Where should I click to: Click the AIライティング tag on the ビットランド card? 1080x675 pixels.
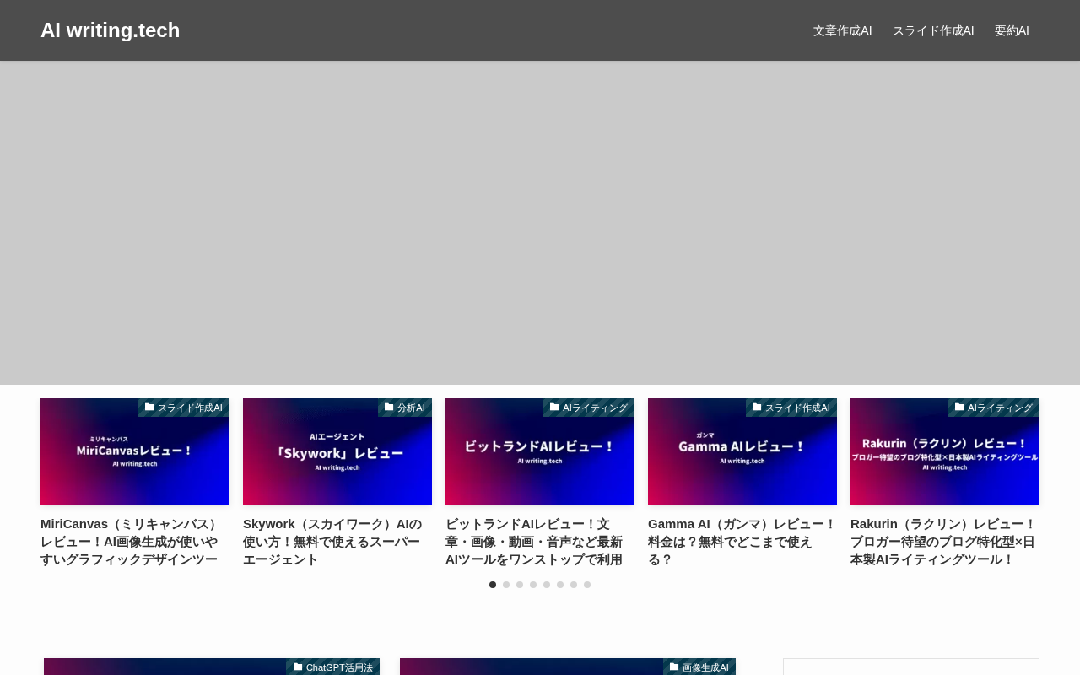point(589,408)
